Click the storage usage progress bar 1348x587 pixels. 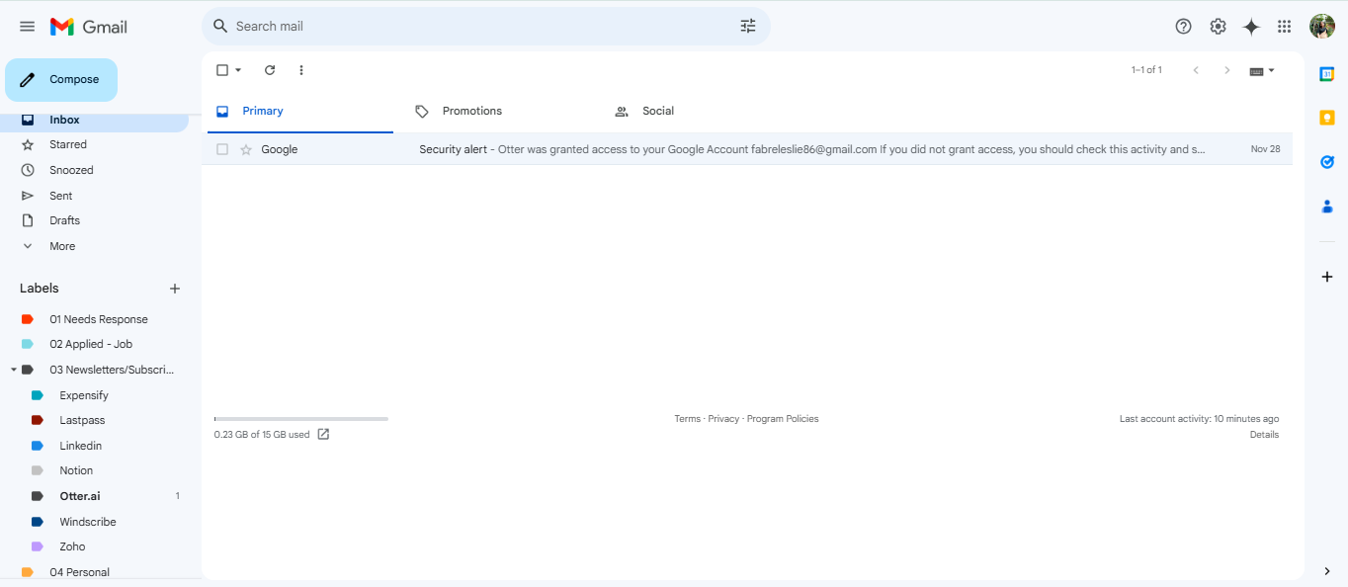301,419
